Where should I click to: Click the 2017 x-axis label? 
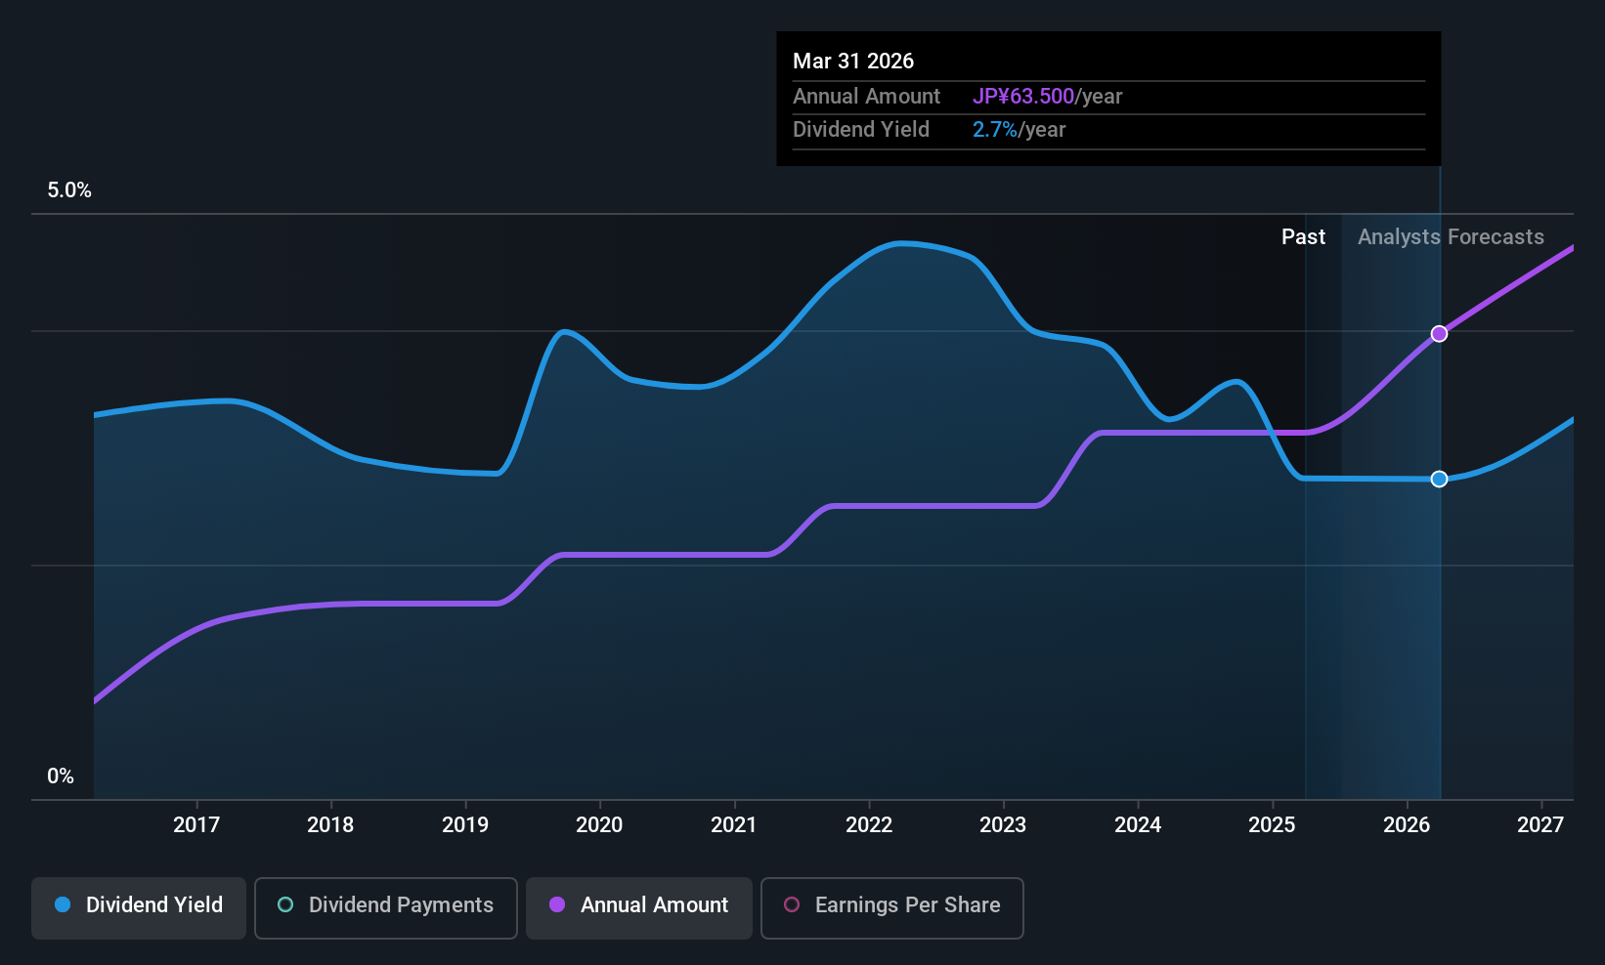point(196,824)
